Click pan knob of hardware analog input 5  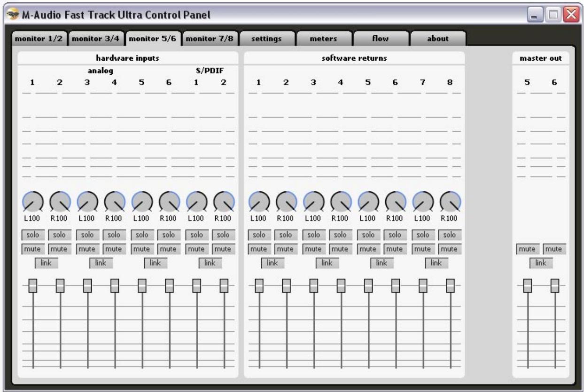coord(141,202)
